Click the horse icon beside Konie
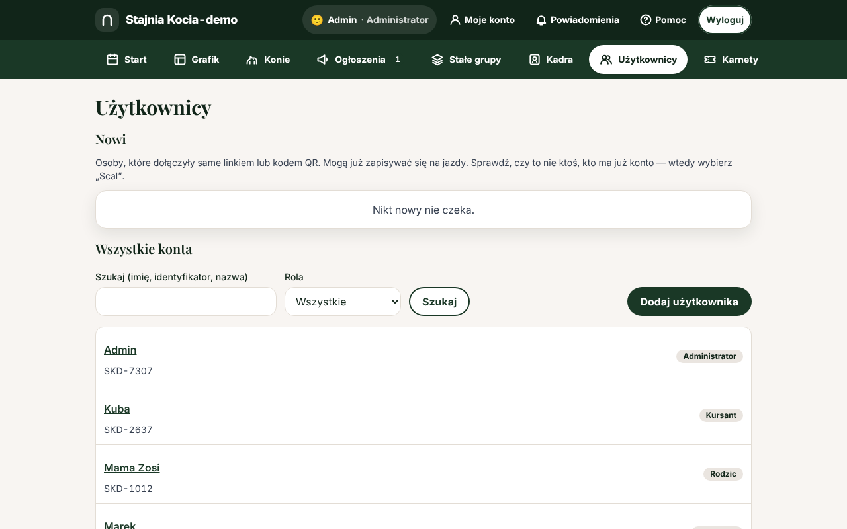The height and width of the screenshot is (529, 847). pos(252,60)
